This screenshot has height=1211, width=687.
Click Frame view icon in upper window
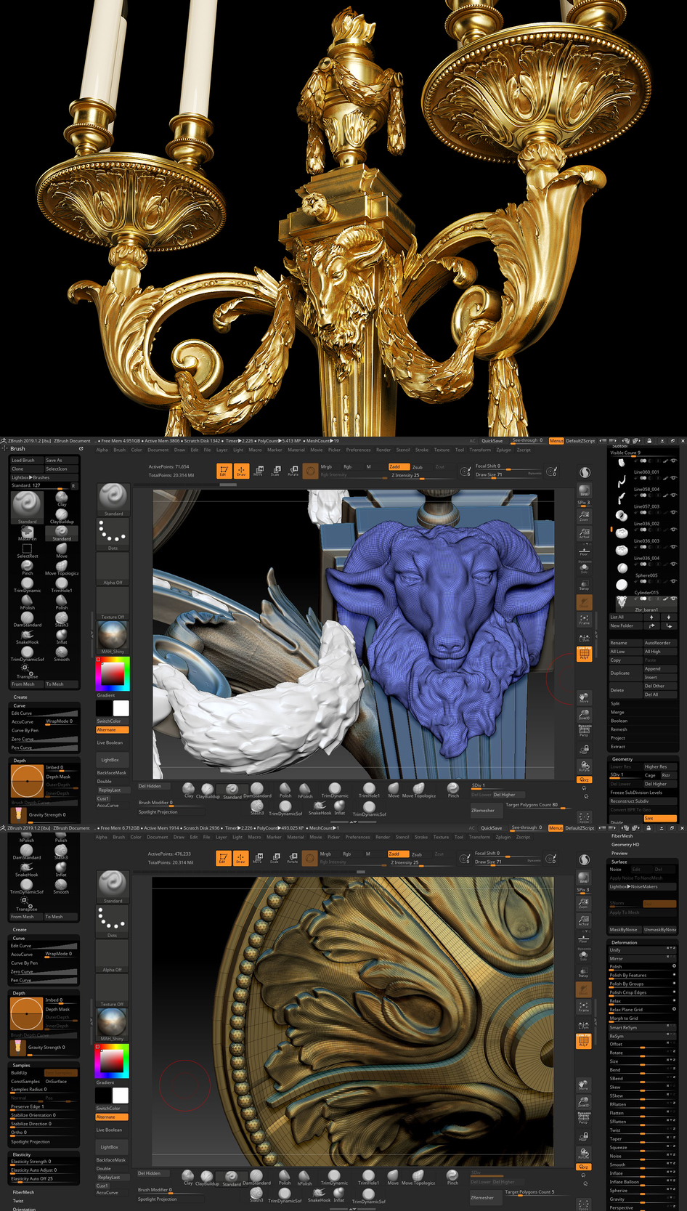click(x=584, y=620)
